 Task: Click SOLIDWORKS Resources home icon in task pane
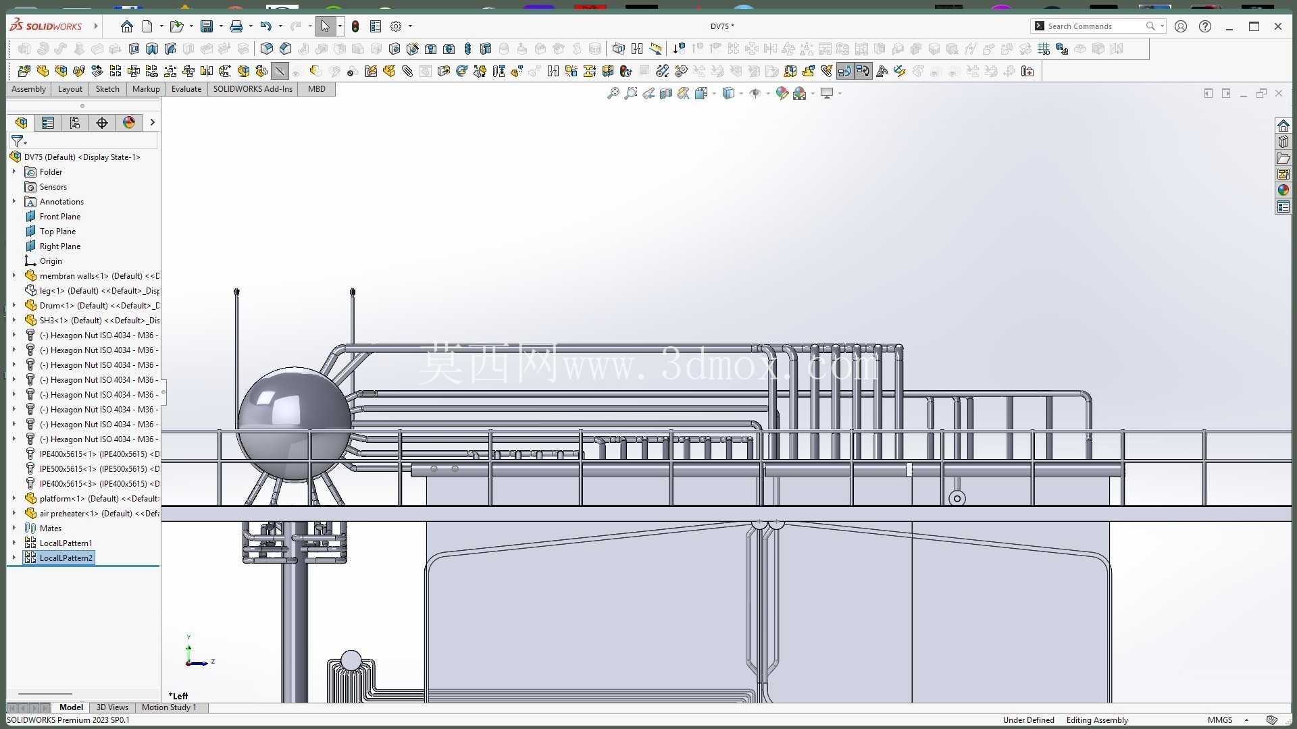[x=1283, y=126]
